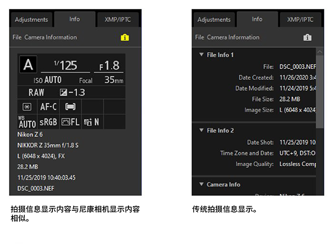
Task: Select the Info tab in right panel
Action: pos(257,19)
